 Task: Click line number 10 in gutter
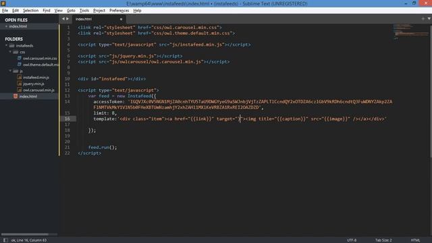click(67, 79)
